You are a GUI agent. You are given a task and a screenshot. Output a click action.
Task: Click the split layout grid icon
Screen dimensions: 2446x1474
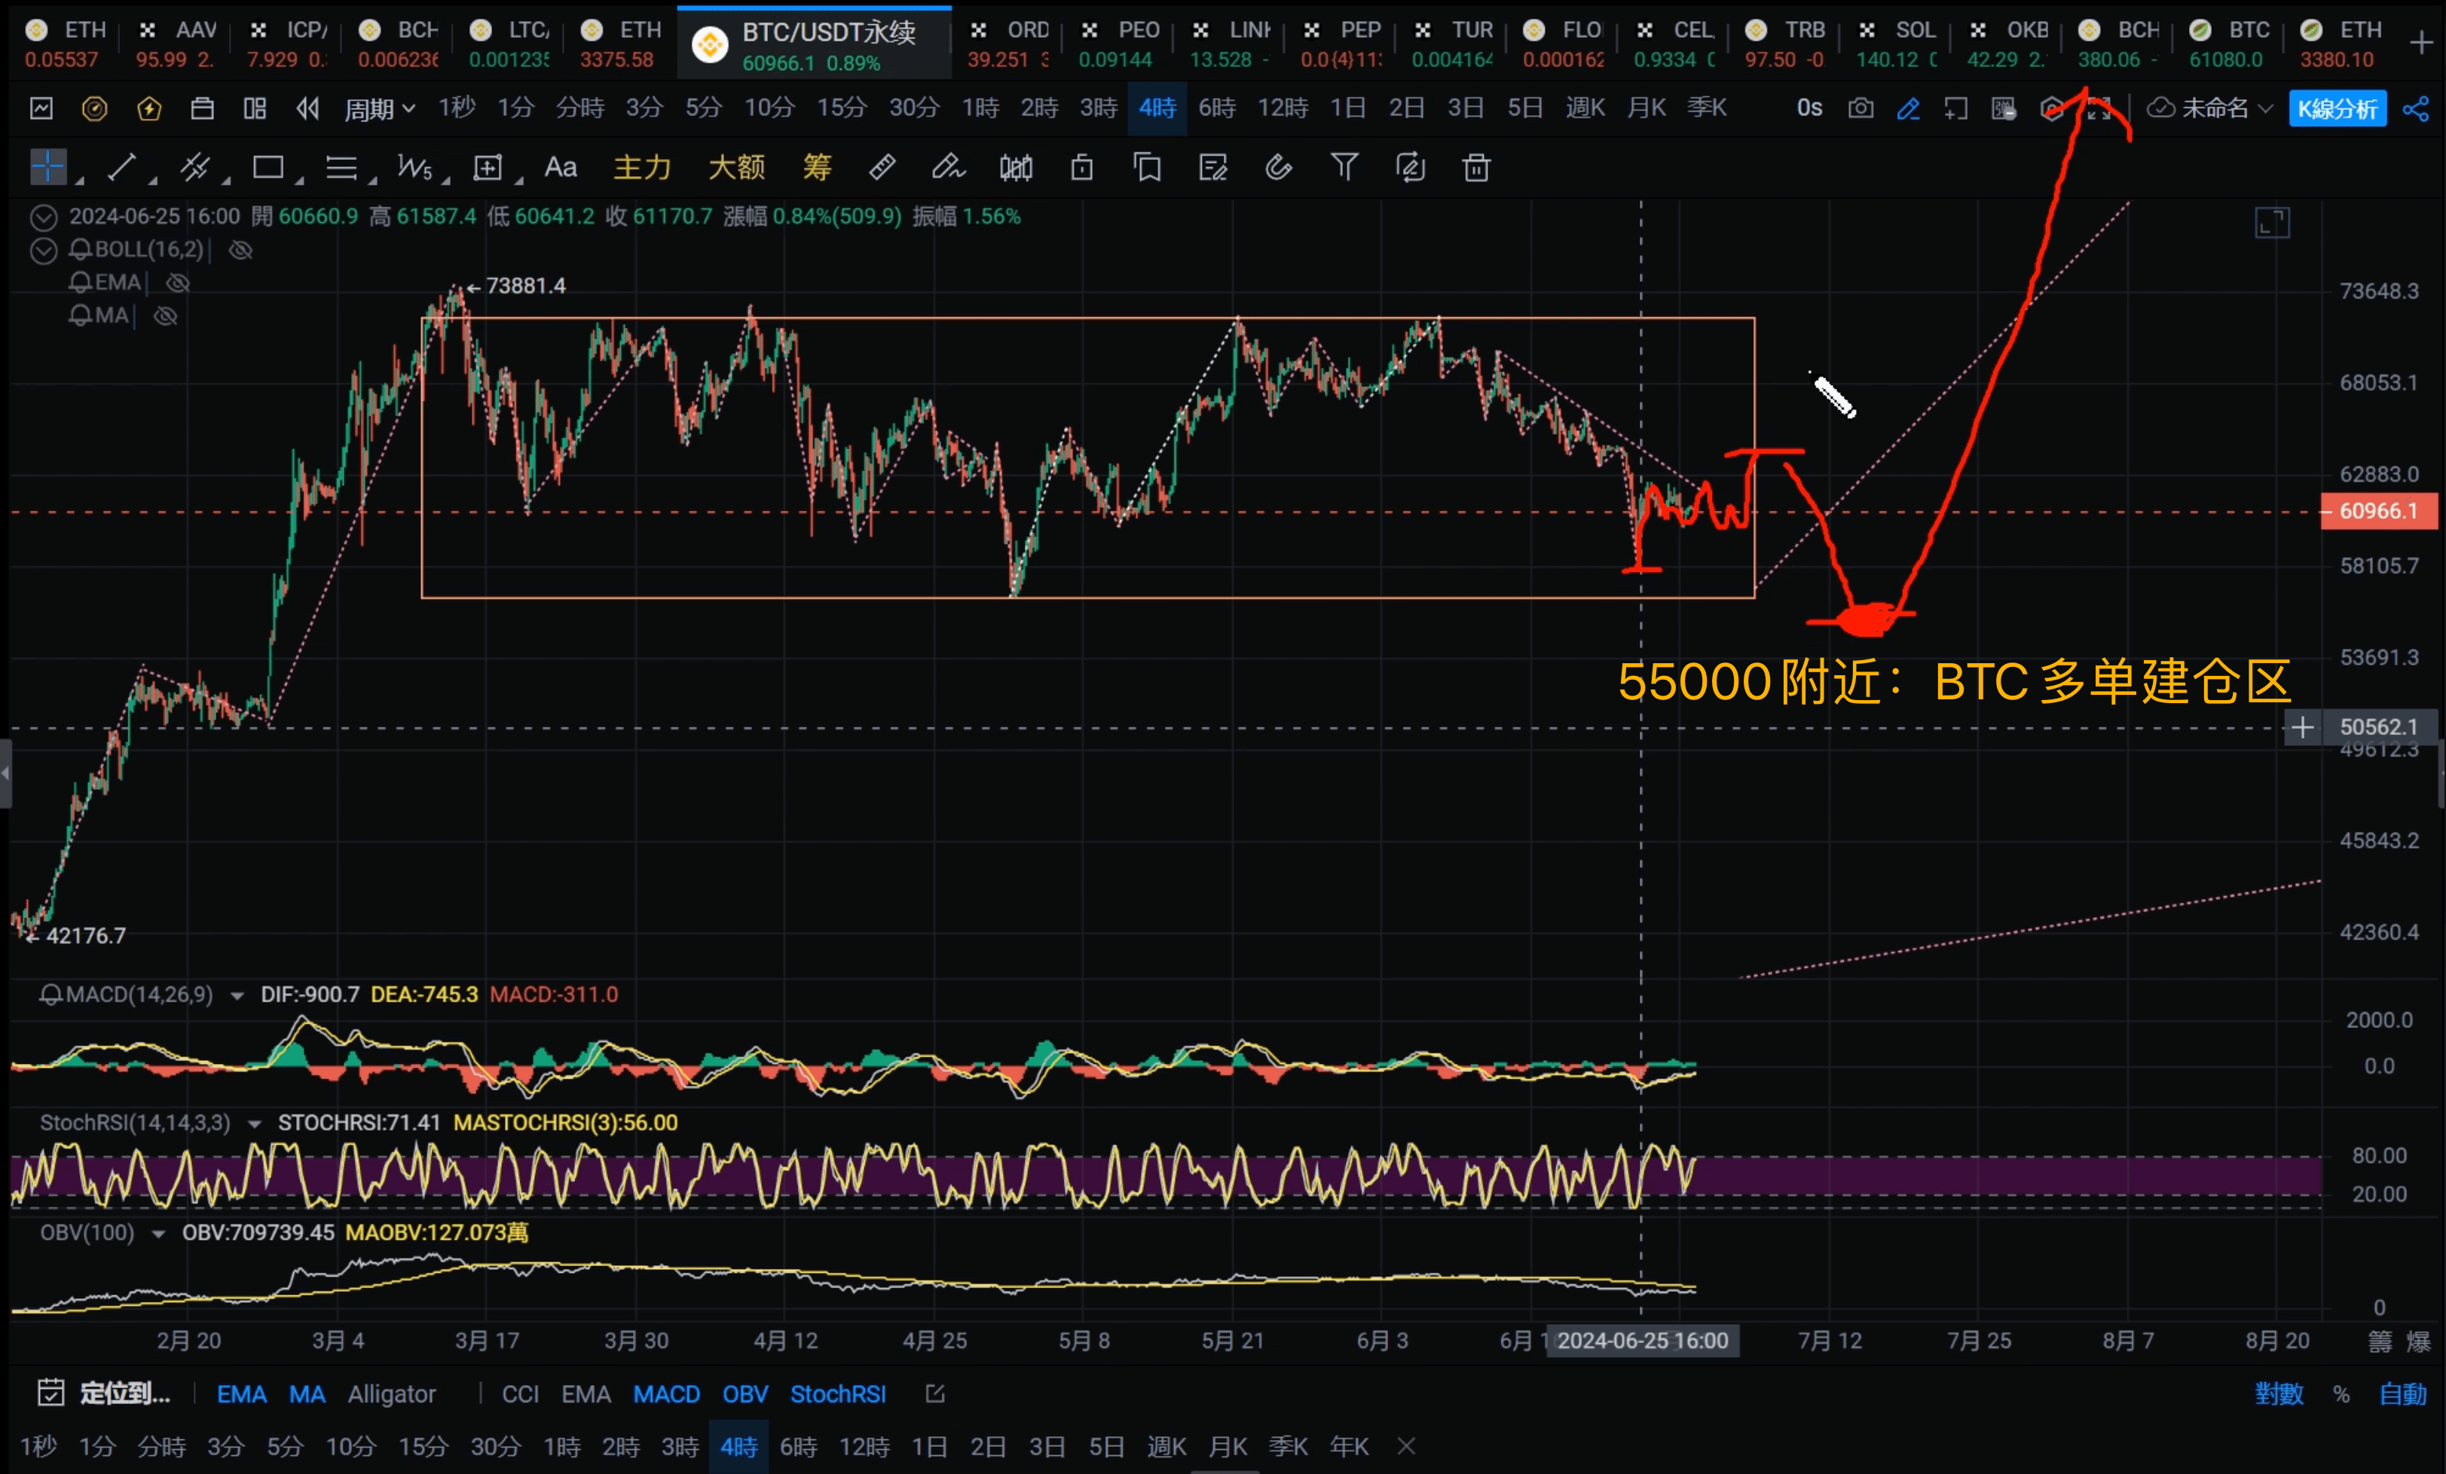click(x=255, y=107)
